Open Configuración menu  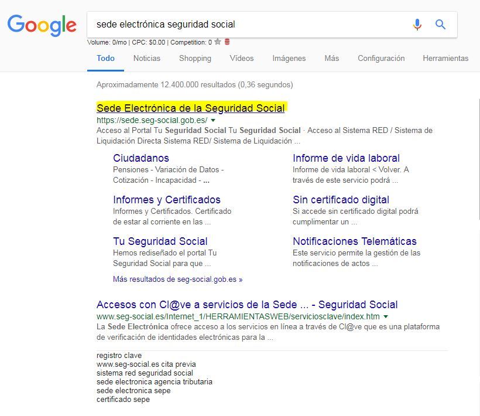(x=381, y=58)
